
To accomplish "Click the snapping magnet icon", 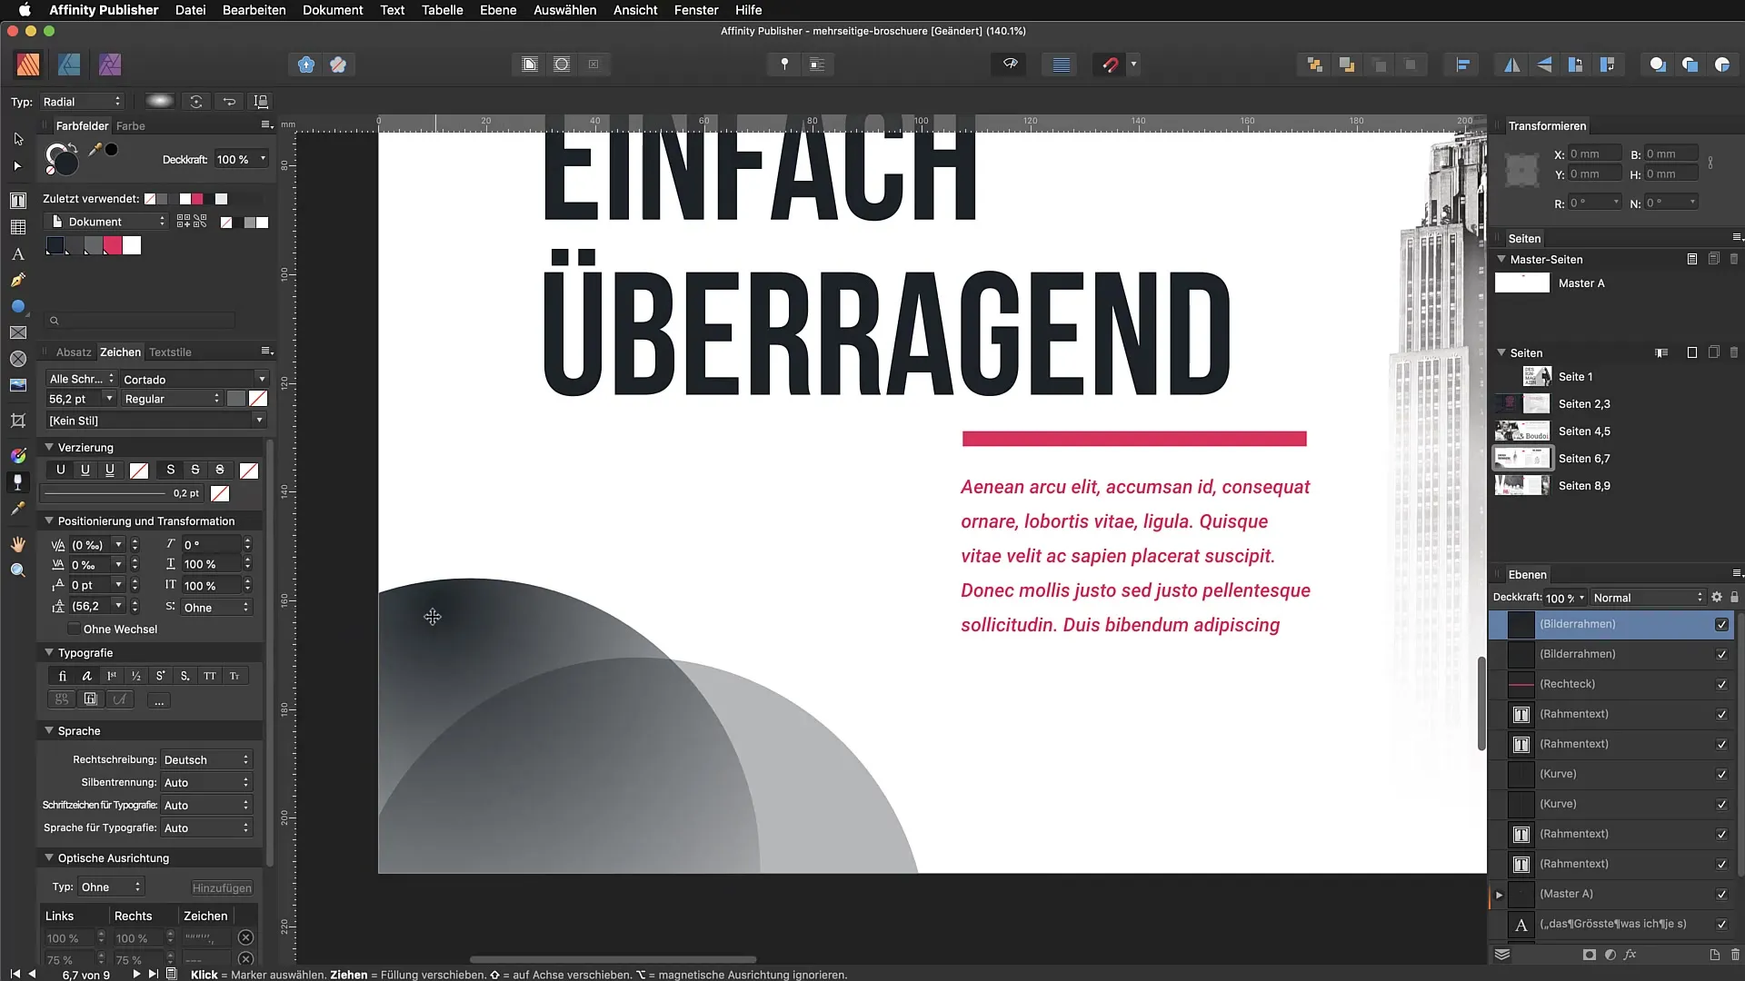I will (x=1110, y=64).
